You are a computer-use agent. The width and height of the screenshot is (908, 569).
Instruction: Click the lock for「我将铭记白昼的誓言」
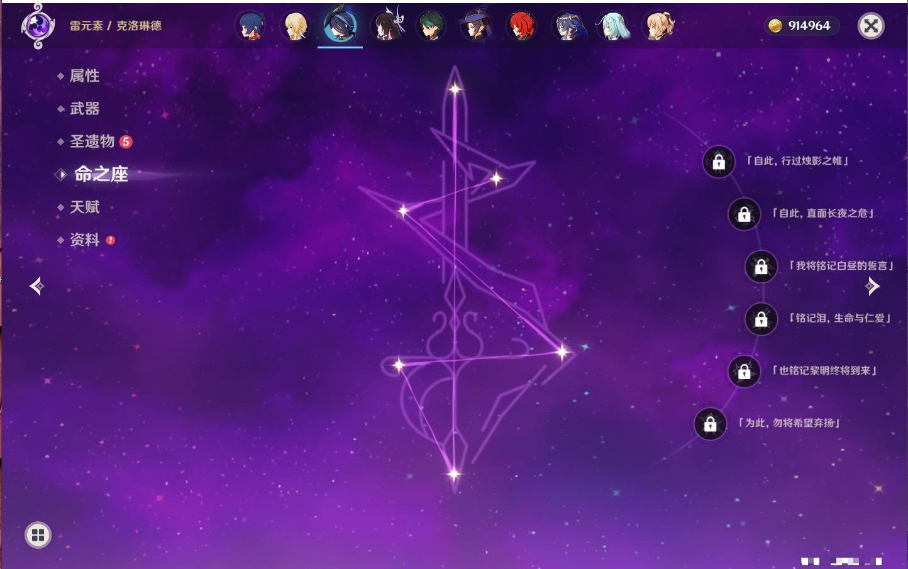[761, 267]
